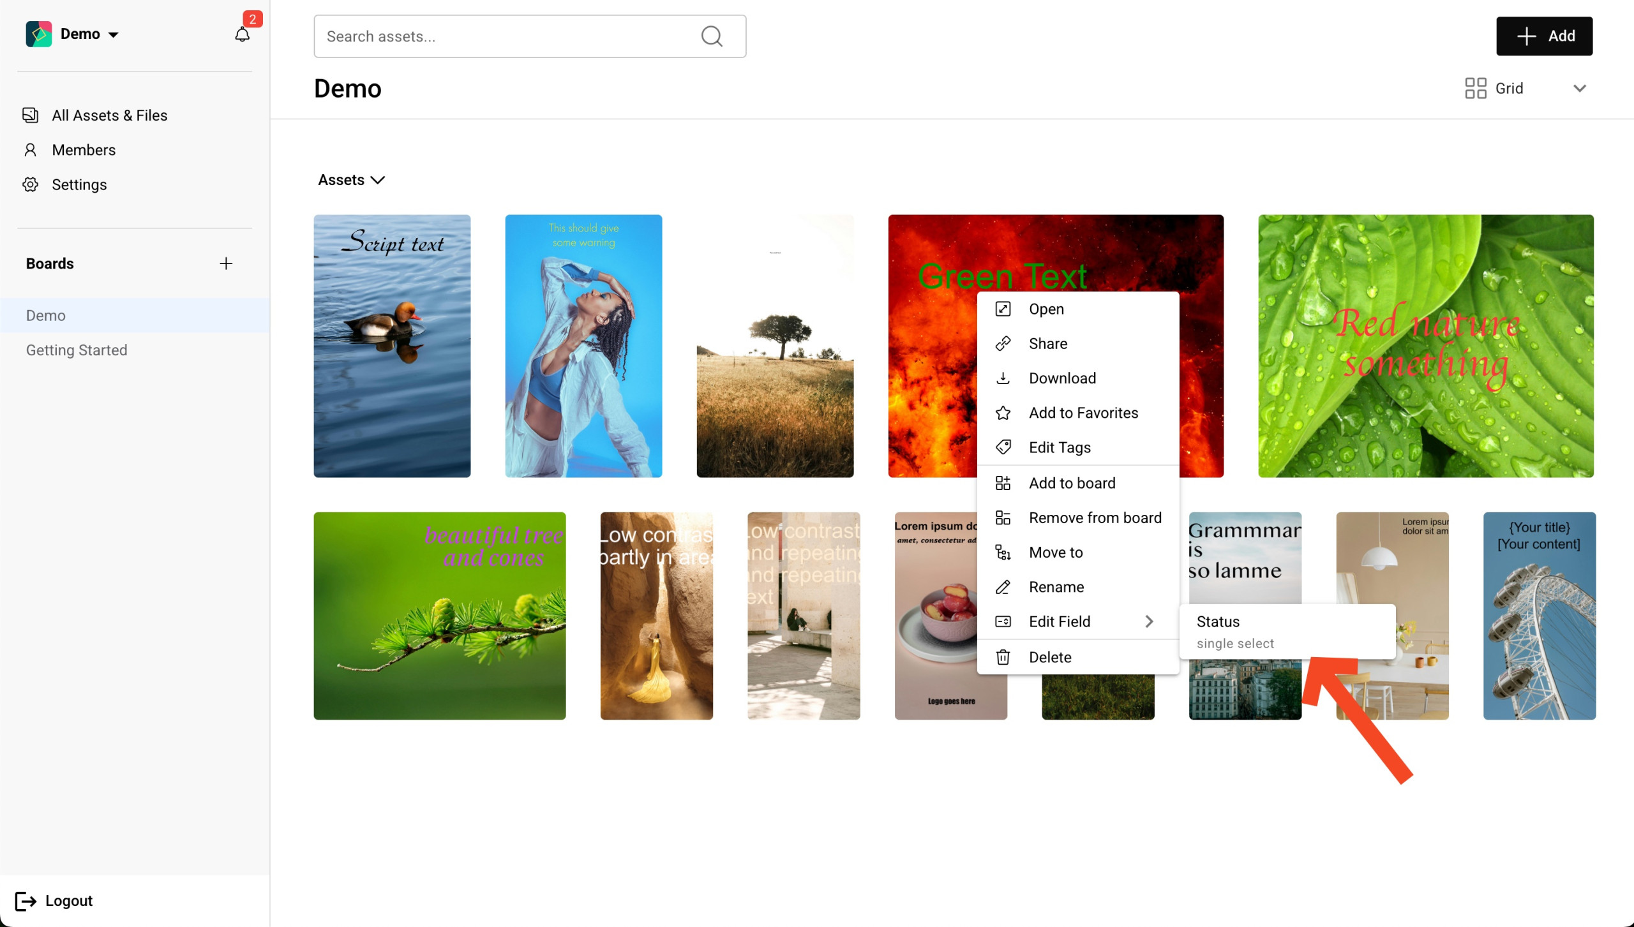Collapse the Assets section chevron
1634x927 pixels.
coord(378,180)
